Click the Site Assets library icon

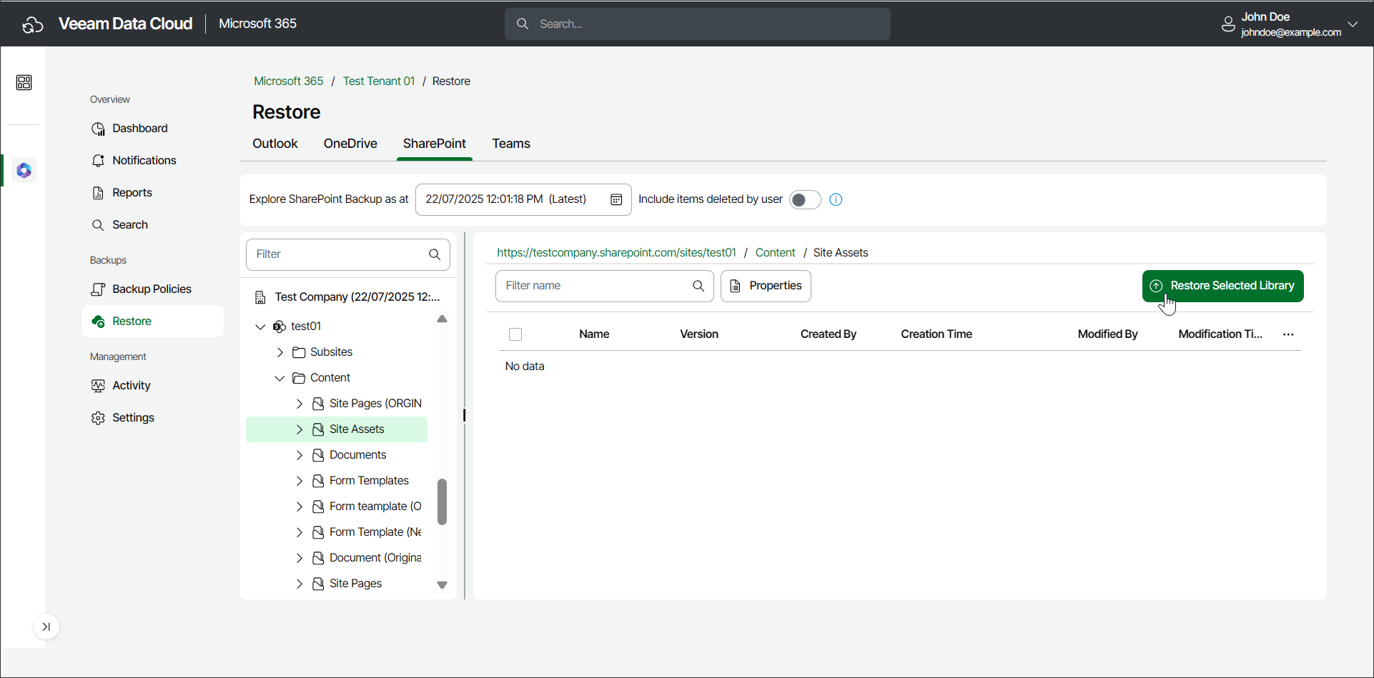tap(318, 429)
